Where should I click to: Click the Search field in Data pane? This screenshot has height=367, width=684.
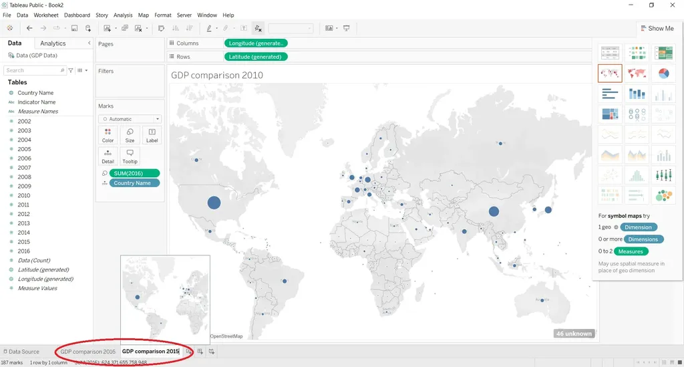click(x=33, y=70)
